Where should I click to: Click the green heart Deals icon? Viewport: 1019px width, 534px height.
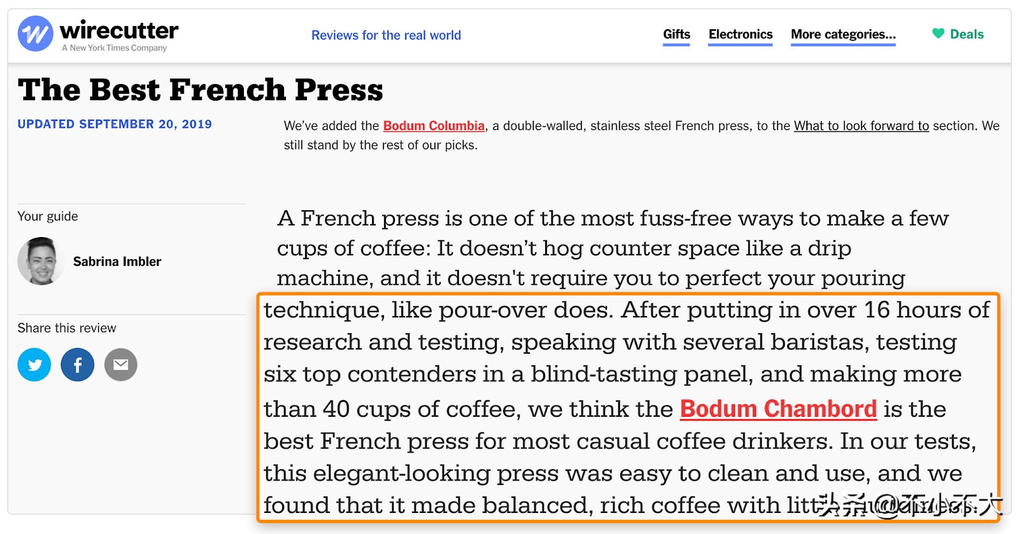[x=938, y=33]
